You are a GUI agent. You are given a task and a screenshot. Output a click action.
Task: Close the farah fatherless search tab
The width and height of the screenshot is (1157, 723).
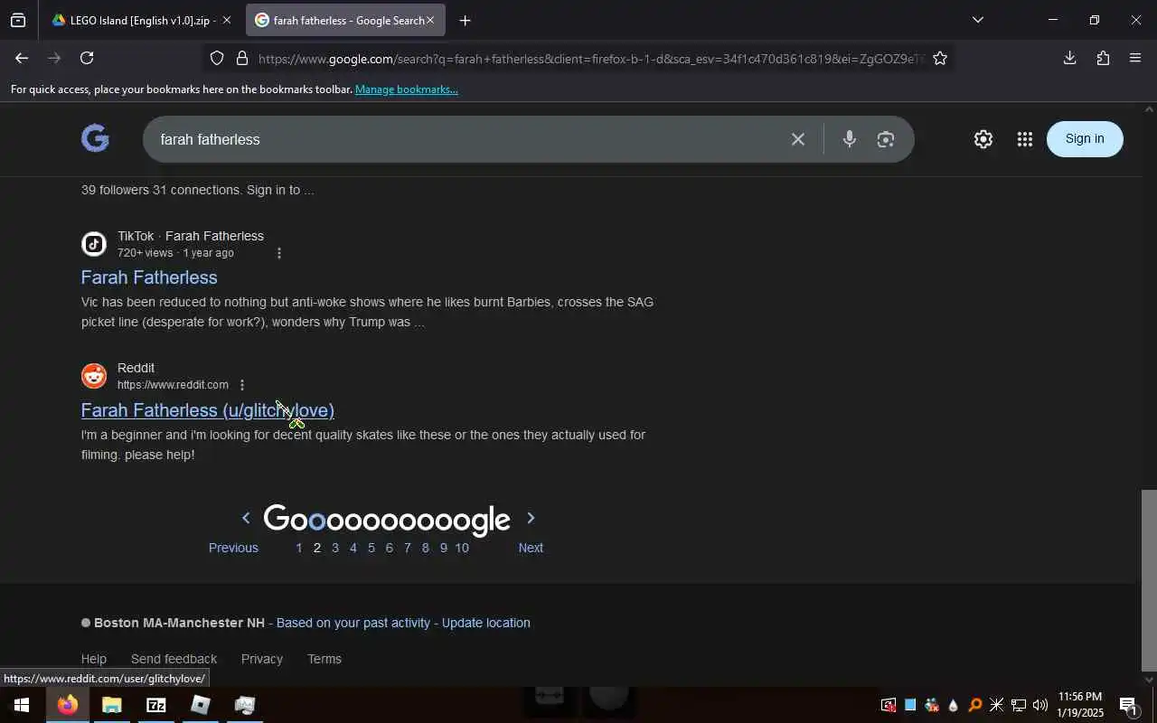430,20
